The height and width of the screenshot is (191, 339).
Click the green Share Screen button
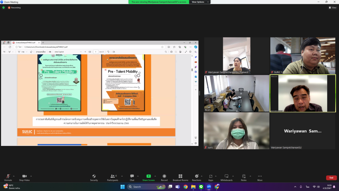tap(149, 178)
